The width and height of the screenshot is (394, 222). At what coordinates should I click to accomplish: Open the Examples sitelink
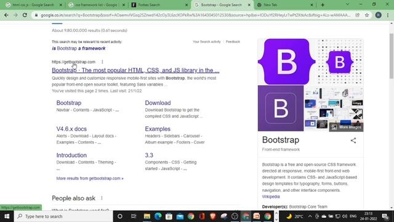click(x=158, y=129)
